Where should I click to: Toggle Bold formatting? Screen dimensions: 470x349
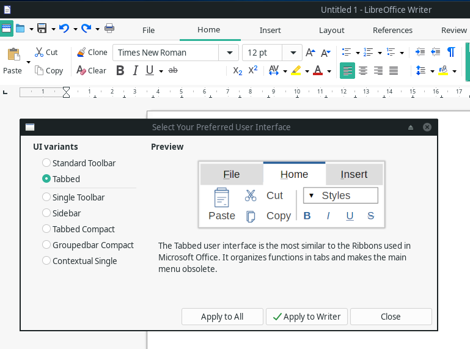pyautogui.click(x=120, y=70)
